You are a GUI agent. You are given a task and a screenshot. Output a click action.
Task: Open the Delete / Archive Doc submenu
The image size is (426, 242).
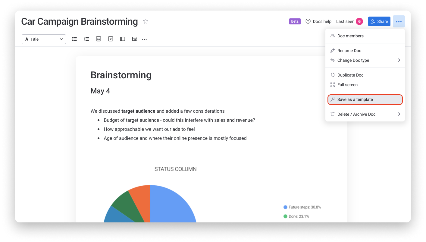coord(365,114)
